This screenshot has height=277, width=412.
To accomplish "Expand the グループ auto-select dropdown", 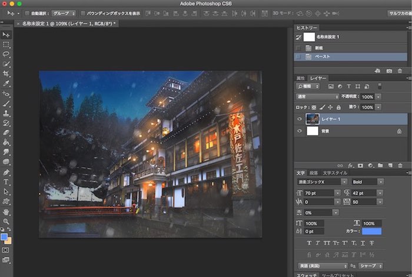I will pos(63,13).
